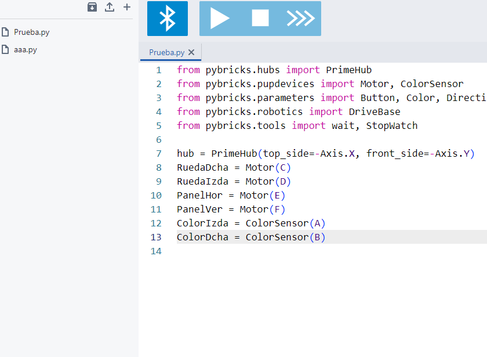This screenshot has height=357, width=487.
Task: Click the document icon beside aaa.py
Action: point(5,49)
